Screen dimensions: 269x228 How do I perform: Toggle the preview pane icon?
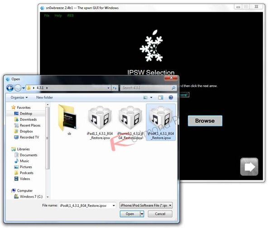[x=161, y=97]
